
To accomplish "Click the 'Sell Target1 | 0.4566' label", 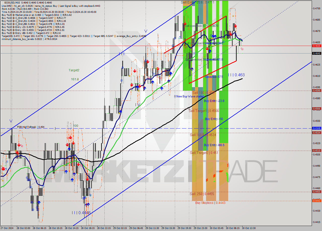I will click(204, 111).
